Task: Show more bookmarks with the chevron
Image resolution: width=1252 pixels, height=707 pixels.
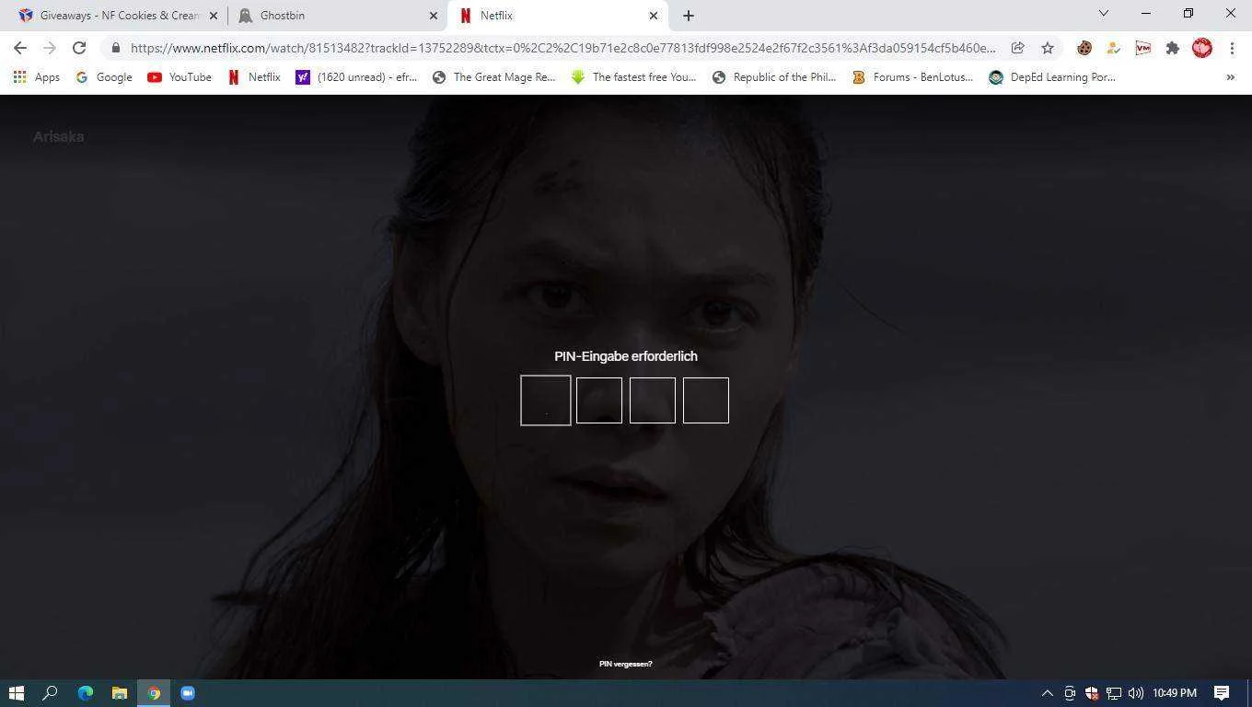Action: point(1231,77)
